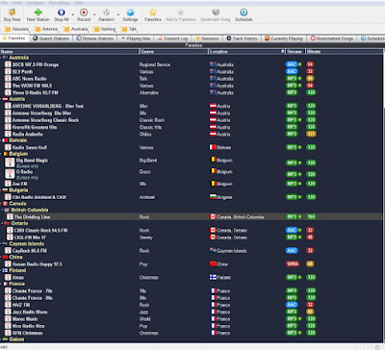Open the Record dropdown arrow

(94, 14)
